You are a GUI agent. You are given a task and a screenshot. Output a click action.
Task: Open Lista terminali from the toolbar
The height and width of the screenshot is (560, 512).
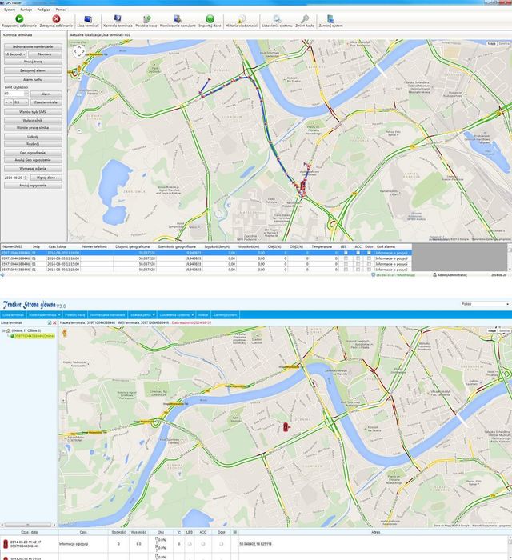[88, 21]
